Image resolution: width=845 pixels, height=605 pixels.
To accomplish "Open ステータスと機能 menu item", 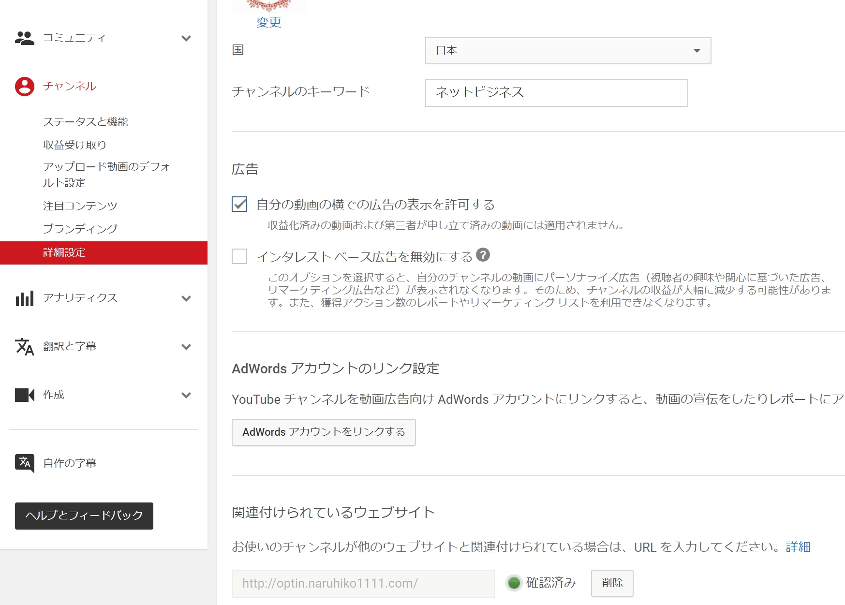I will pyautogui.click(x=86, y=122).
